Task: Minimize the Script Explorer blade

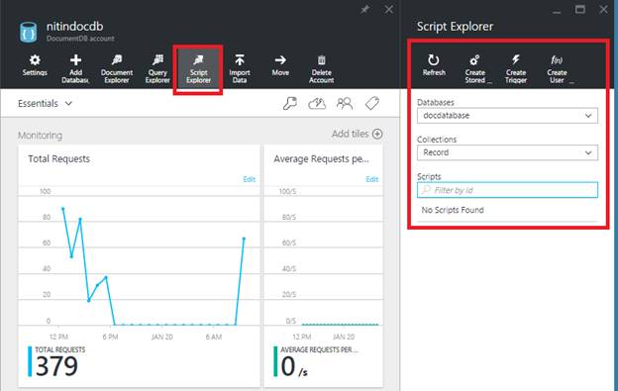Action: click(x=557, y=12)
